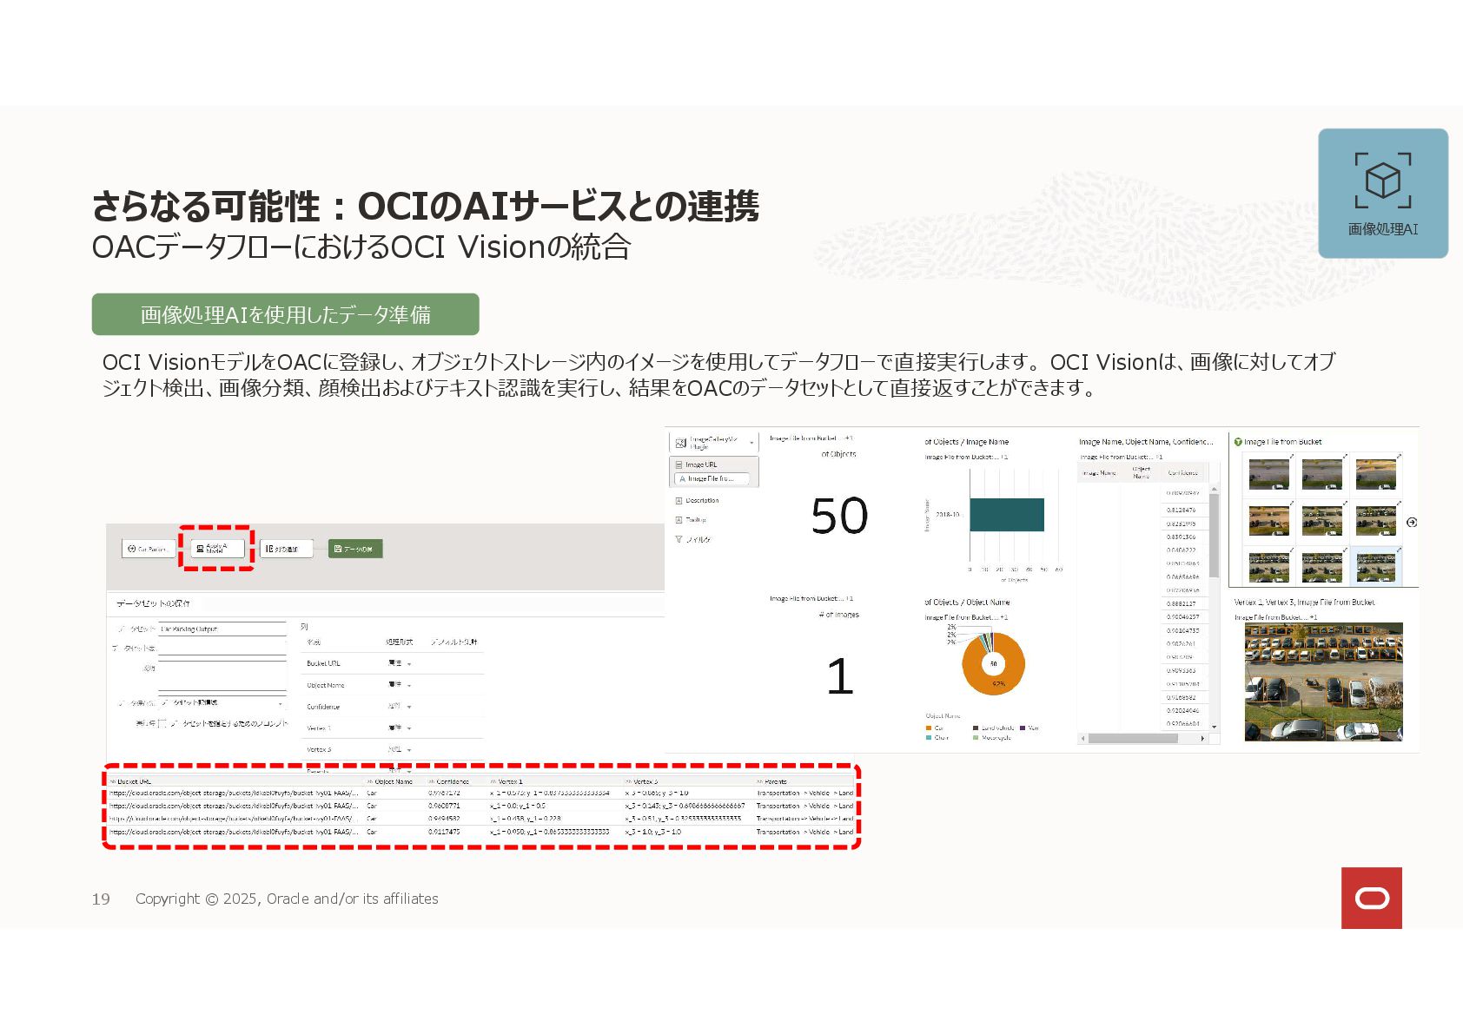This screenshot has width=1463, height=1034.
Task: Click the 画像処理AIを使用したデータ準備 green label
Action: (x=285, y=314)
